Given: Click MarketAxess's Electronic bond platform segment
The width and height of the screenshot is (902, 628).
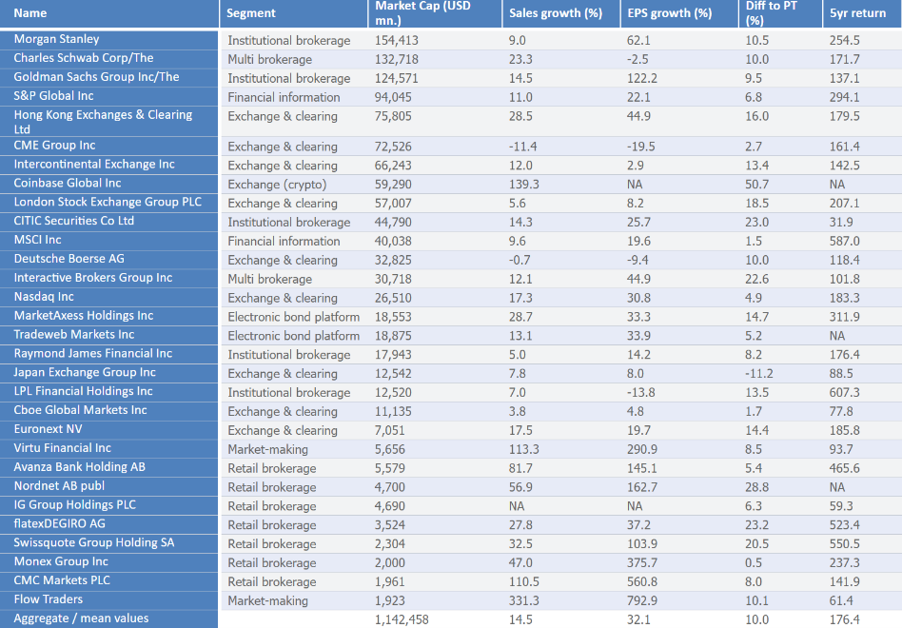Looking at the screenshot, I should click(293, 318).
